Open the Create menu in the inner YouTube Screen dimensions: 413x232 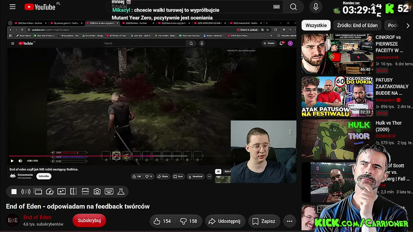[x=269, y=43]
